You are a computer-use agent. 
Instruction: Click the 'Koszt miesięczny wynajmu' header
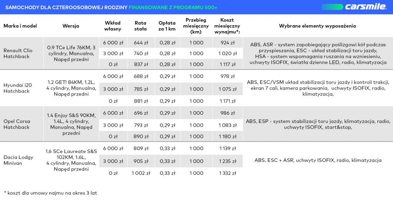(227, 26)
